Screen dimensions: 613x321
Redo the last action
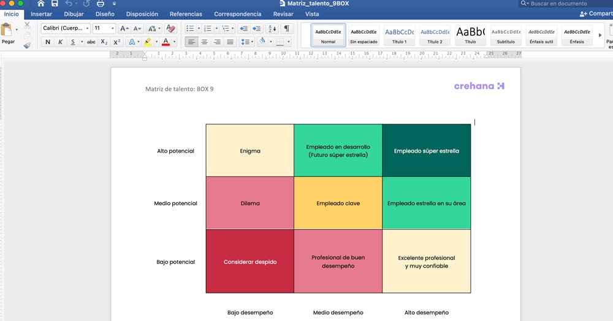86,4
